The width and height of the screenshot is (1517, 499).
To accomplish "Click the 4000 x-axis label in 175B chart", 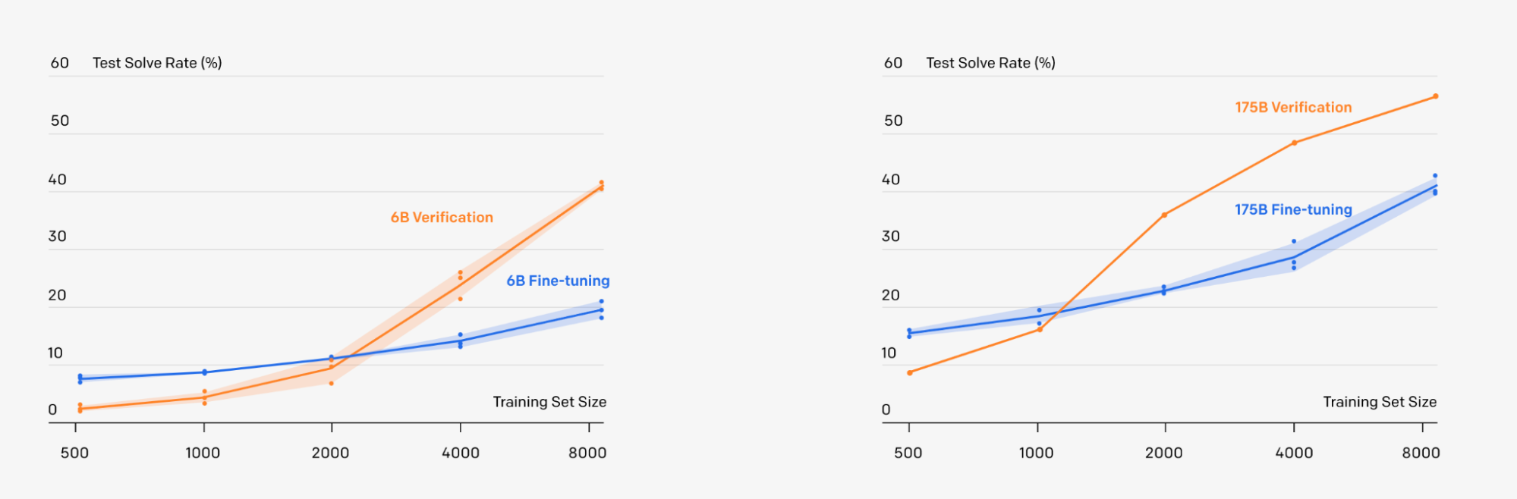I will pos(1294,453).
